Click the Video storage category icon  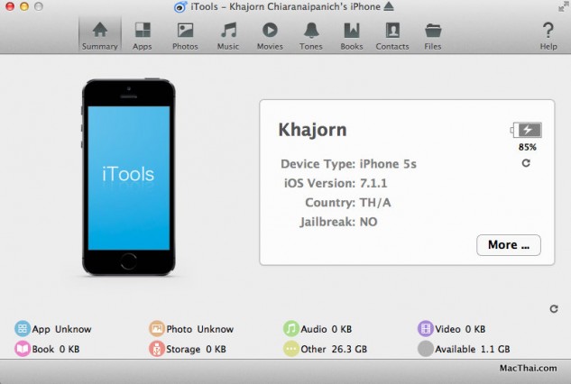(426, 329)
